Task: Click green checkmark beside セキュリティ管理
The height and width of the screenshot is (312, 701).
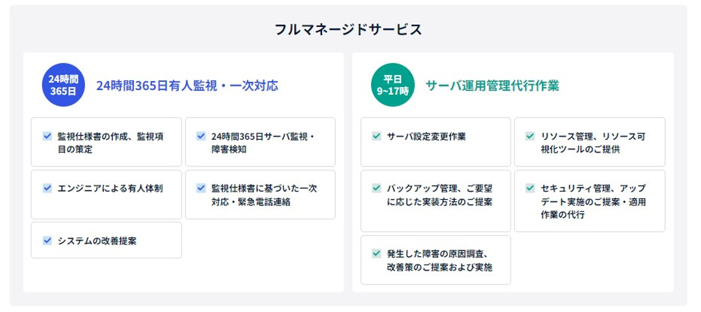Action: (x=530, y=188)
